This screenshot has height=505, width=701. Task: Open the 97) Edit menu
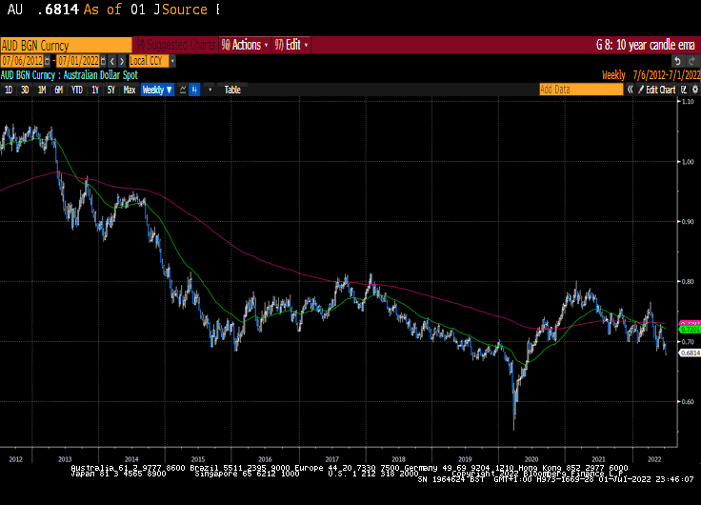pyautogui.click(x=291, y=45)
